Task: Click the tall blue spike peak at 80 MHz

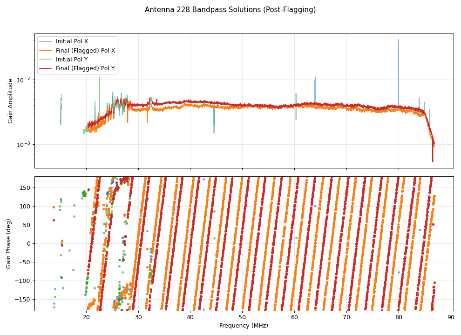Action: point(399,40)
